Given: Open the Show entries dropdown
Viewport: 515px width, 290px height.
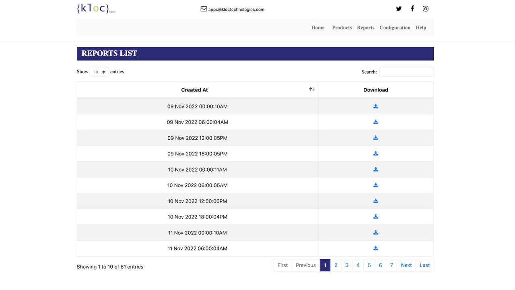Looking at the screenshot, I should (99, 72).
